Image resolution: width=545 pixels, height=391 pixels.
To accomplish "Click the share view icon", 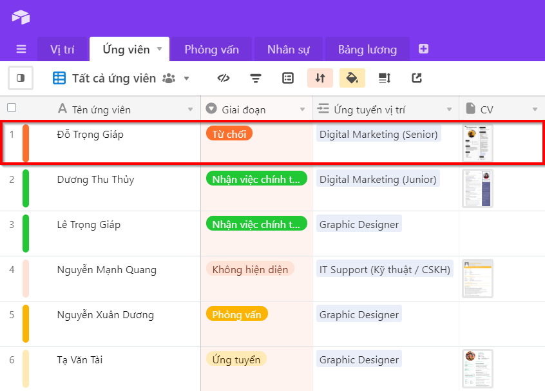I will point(417,78).
